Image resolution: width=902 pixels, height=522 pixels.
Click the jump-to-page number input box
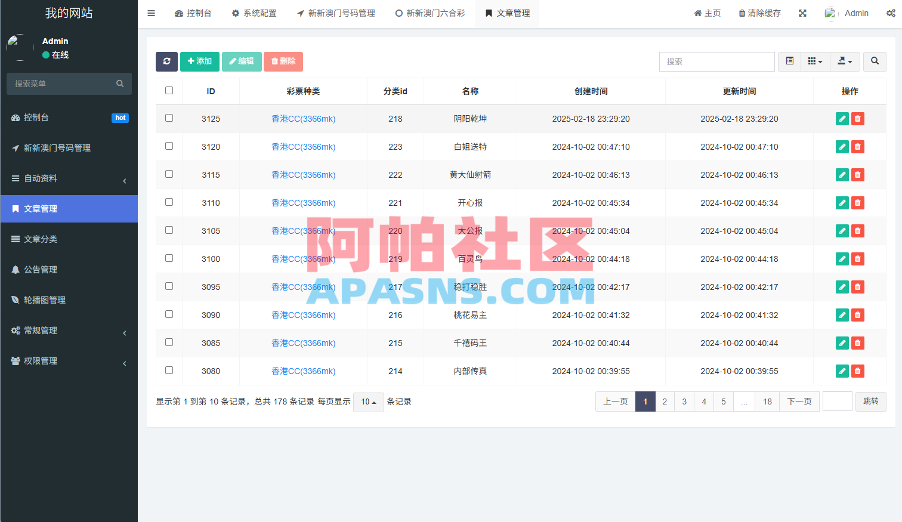[x=838, y=401]
